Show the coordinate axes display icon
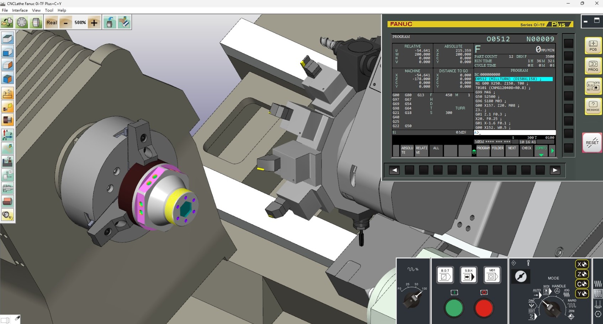 (x=7, y=135)
